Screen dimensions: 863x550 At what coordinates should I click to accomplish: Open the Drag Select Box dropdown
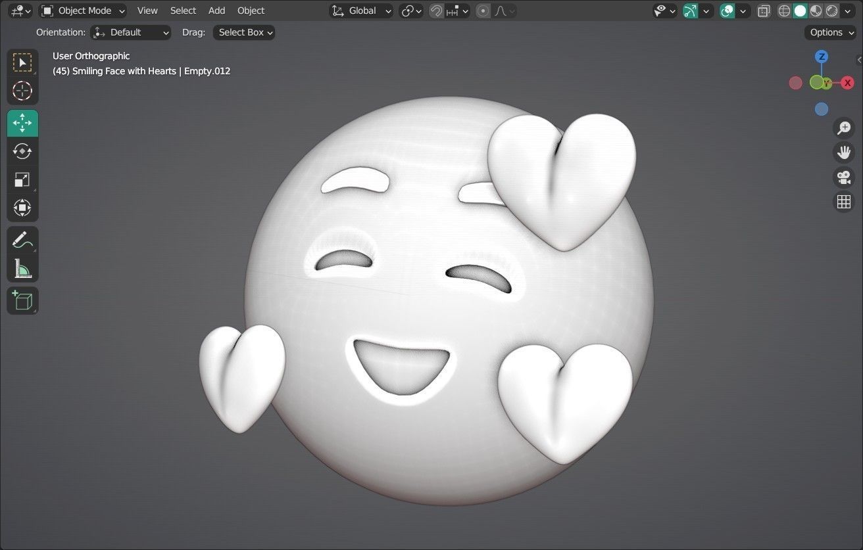click(x=244, y=32)
